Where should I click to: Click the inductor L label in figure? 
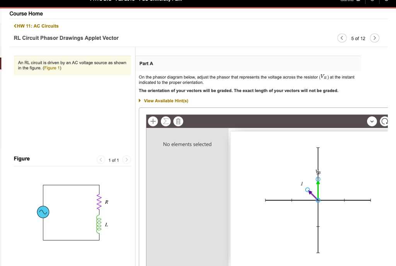tap(106, 224)
